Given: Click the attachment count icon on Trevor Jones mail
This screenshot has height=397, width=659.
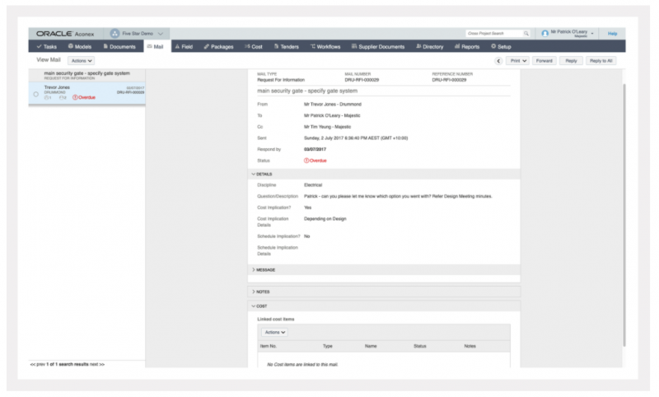Looking at the screenshot, I should tap(48, 97).
